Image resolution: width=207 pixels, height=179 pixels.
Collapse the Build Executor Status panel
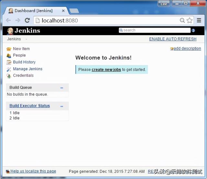click(x=62, y=106)
